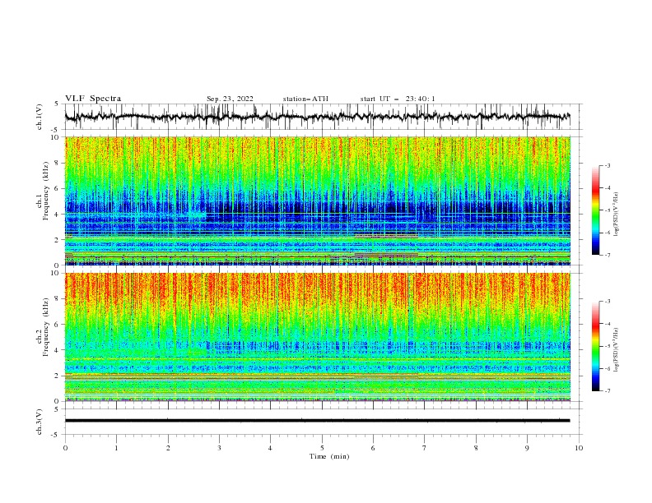Viewport: 652px width, 503px height.
Task: Click the ch.1 spectrogram color bar
Action: [595, 210]
